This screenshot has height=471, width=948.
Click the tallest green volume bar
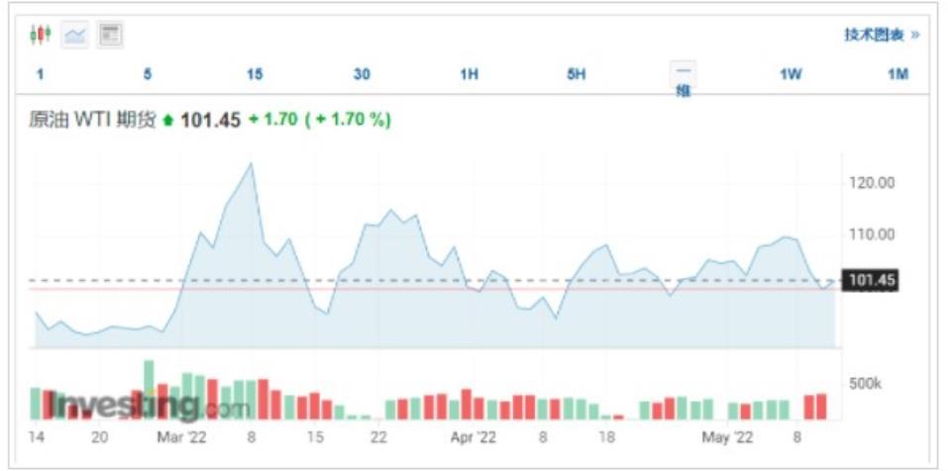coord(149,389)
